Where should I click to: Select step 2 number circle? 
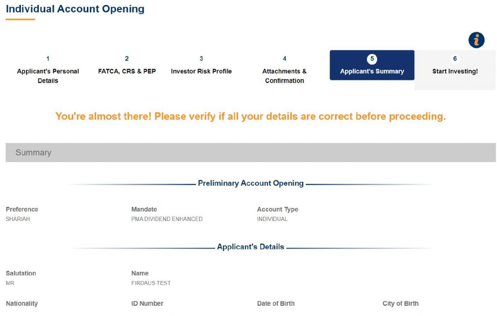127,59
